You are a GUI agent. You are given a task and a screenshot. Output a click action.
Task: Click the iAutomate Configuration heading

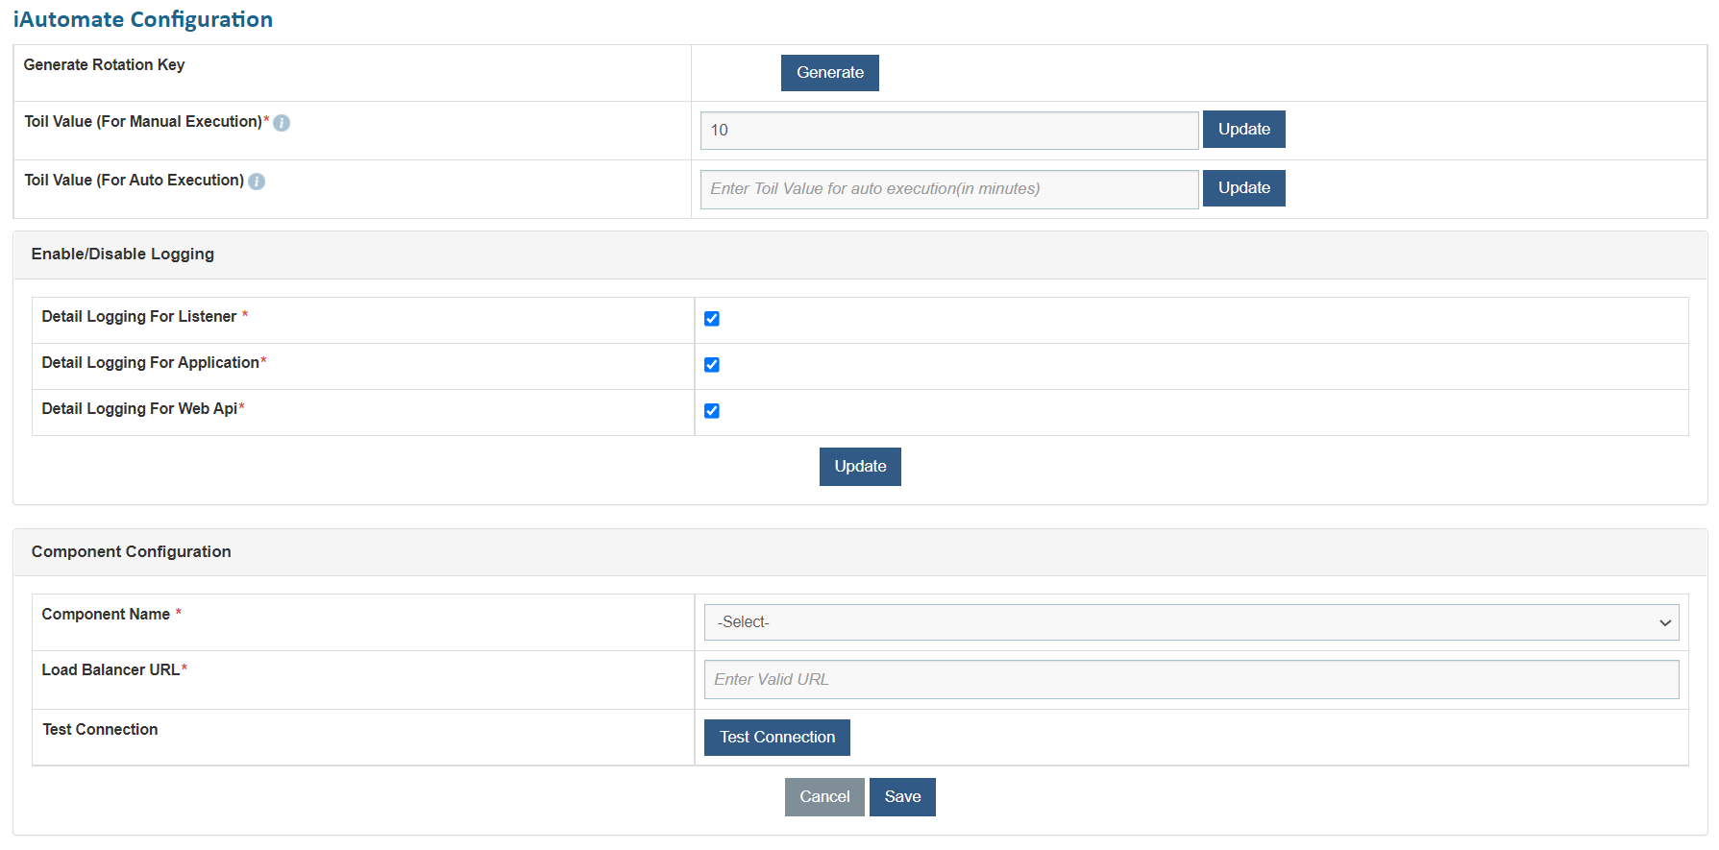coord(143,19)
